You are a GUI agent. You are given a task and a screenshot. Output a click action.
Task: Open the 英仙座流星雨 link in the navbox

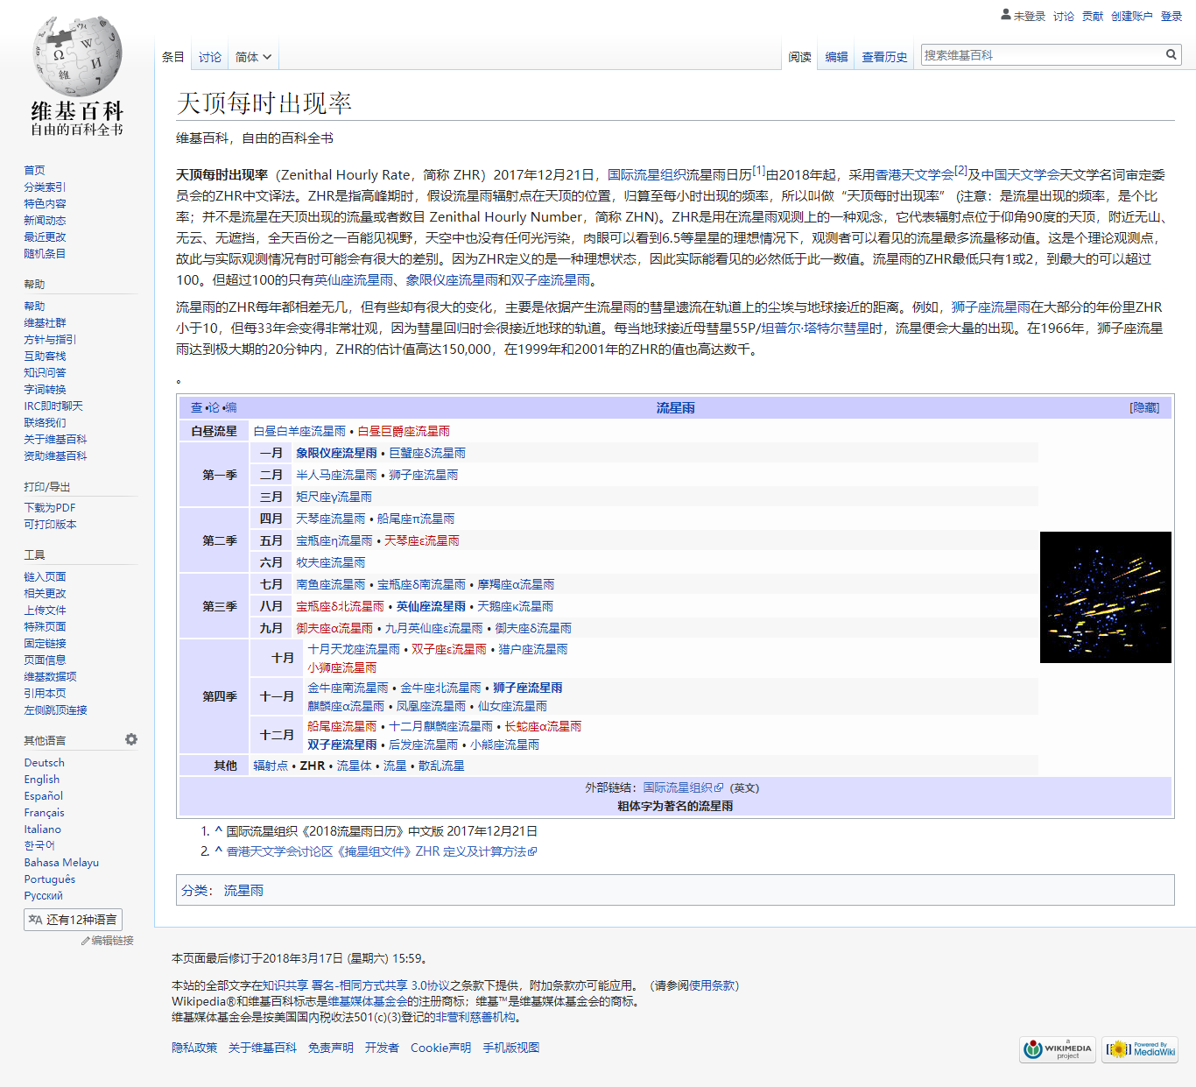click(x=431, y=606)
